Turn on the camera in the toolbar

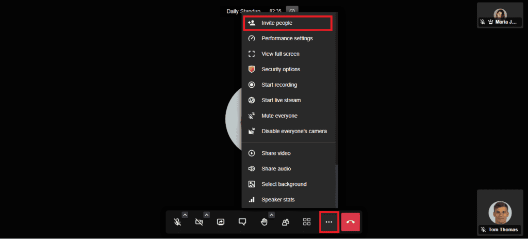pos(199,222)
